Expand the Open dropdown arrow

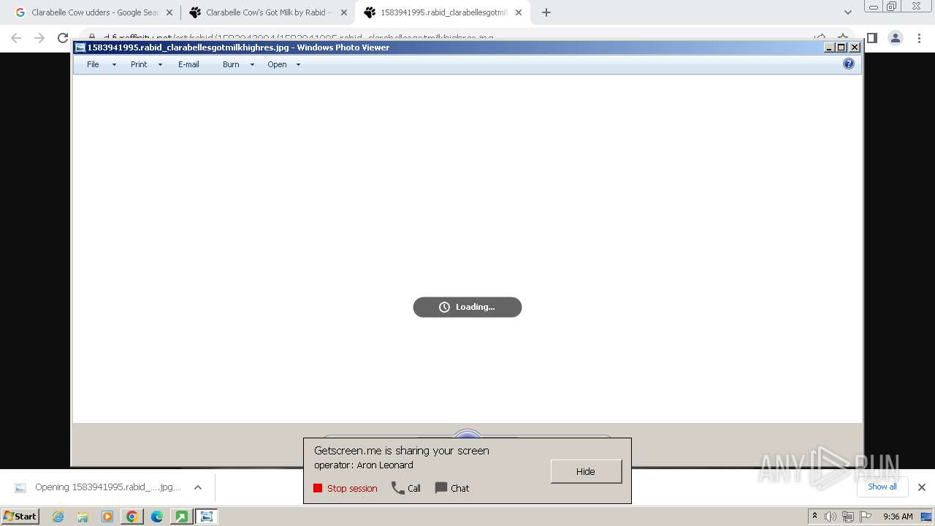coord(298,64)
